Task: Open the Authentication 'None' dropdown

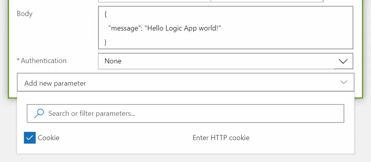Action: click(226, 61)
